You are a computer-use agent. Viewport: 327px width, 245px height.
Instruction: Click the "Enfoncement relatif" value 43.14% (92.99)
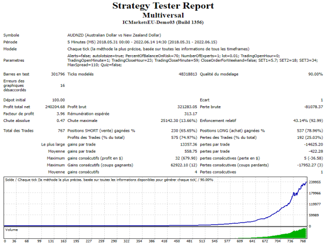pyautogui.click(x=308, y=120)
